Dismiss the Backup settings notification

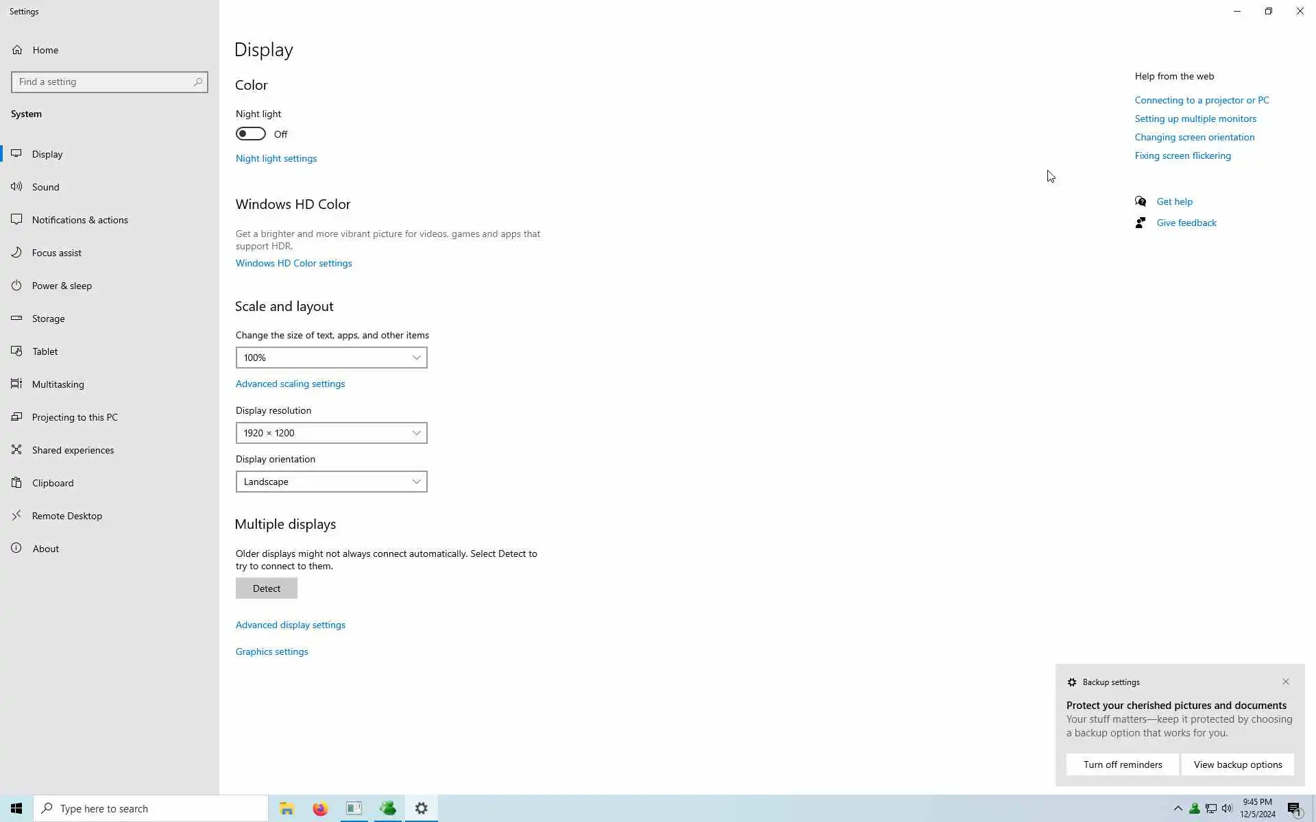tap(1286, 682)
